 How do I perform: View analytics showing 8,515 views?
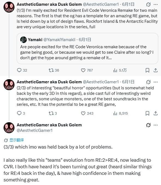120,113
